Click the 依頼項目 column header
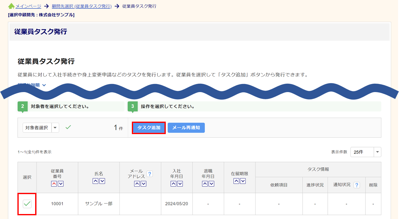 click(279, 185)
